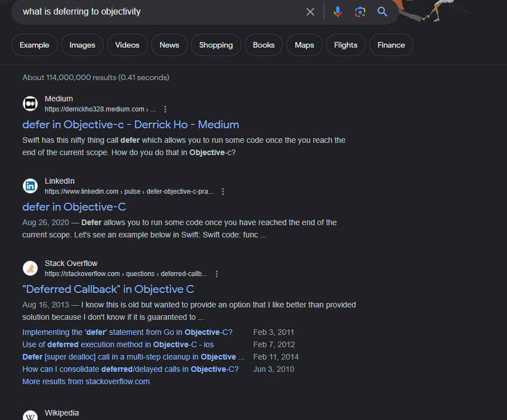This screenshot has height=420, width=507.
Task: Click 'More results from stackoverflow.com'
Action: point(86,381)
